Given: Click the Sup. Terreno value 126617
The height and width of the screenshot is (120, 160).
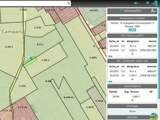Looking at the screenshot, I should pyautogui.click(x=136, y=97).
